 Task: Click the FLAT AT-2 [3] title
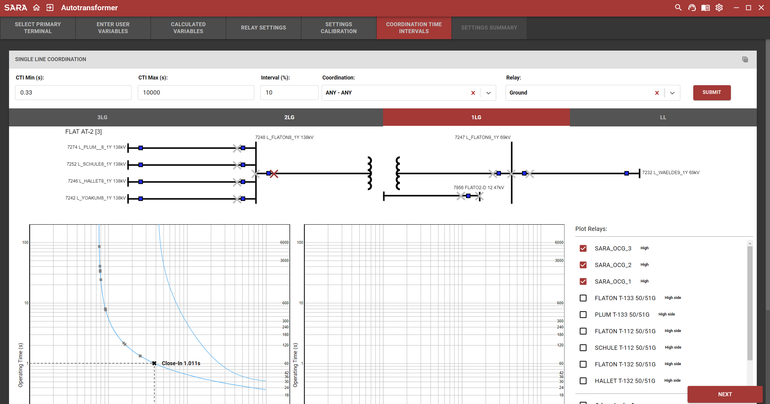(84, 132)
